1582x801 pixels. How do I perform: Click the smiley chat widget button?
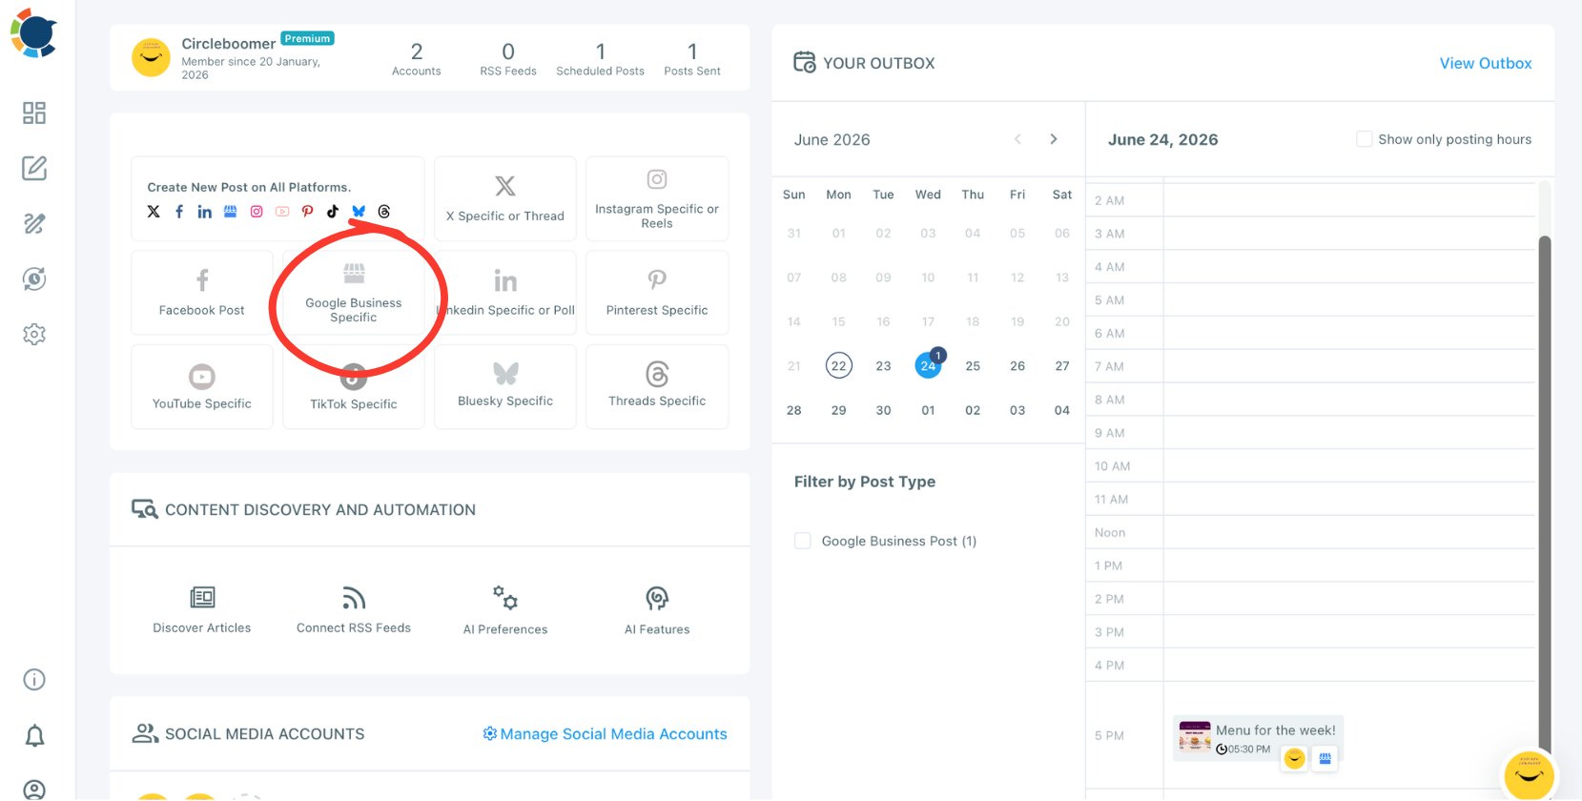[x=1530, y=774]
